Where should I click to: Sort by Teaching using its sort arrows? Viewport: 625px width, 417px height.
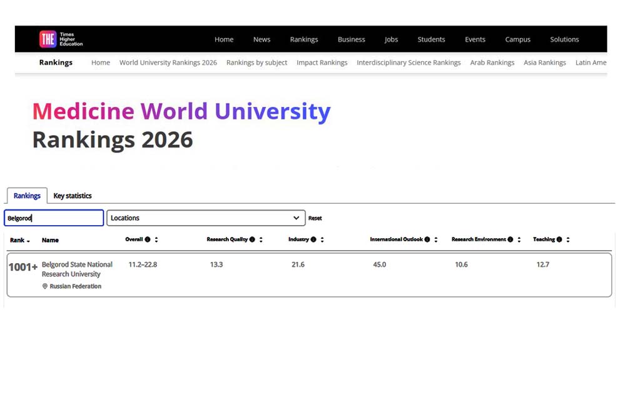tap(568, 239)
